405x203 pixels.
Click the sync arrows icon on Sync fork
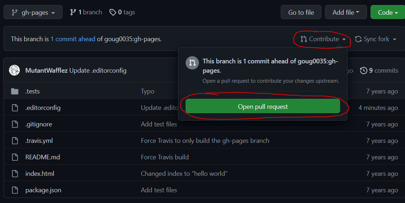coord(358,39)
